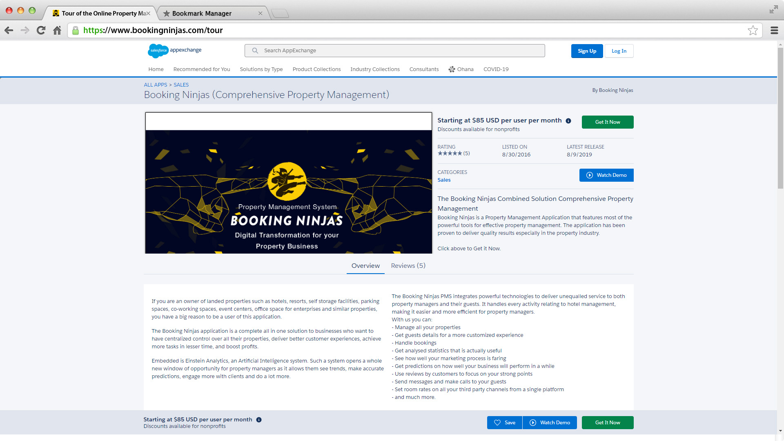Open the Solutions by Type menu

point(261,69)
